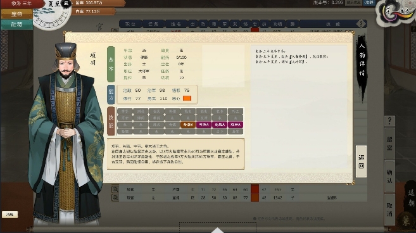
Task: Click the table header help question mark
Action: point(361,24)
